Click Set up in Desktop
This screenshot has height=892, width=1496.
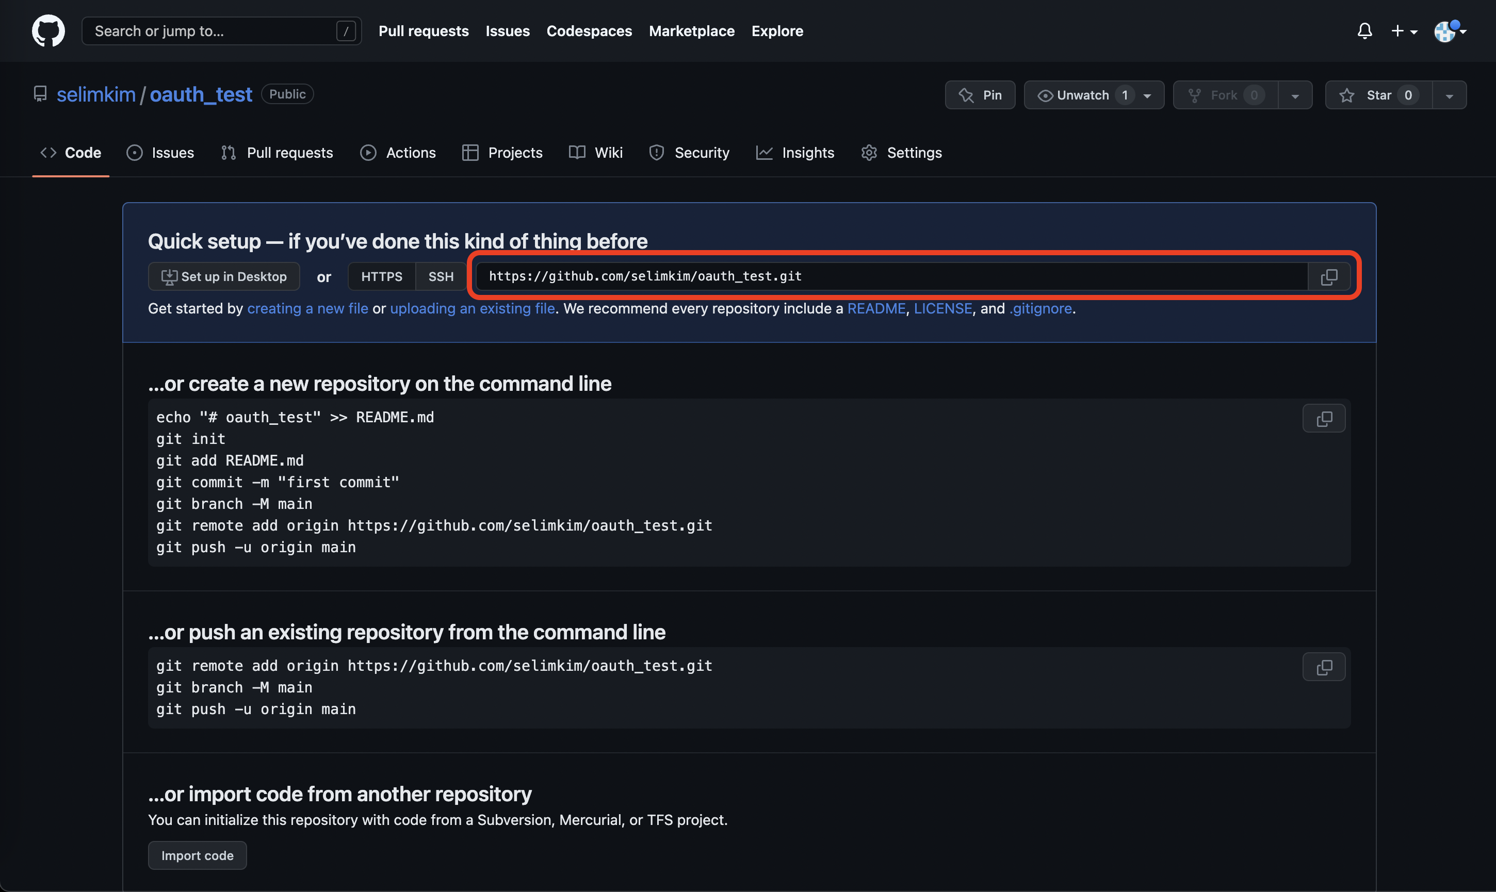[x=224, y=276]
